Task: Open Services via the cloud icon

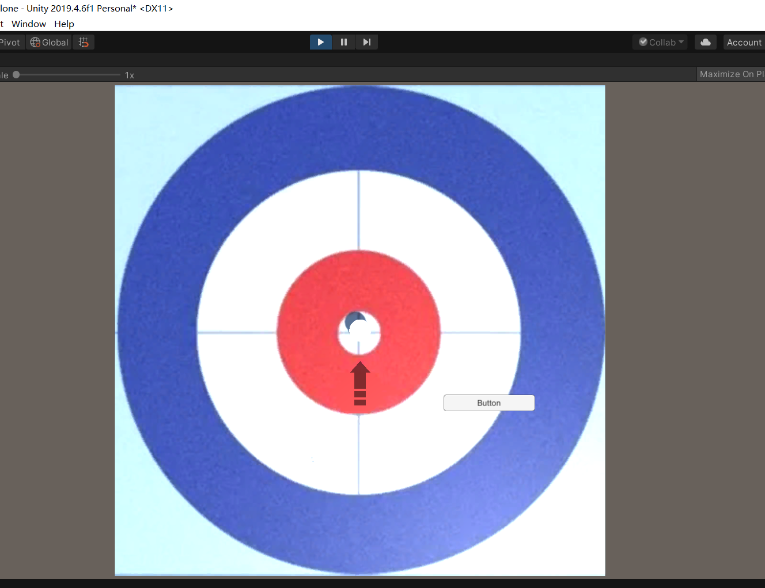Action: click(x=706, y=42)
